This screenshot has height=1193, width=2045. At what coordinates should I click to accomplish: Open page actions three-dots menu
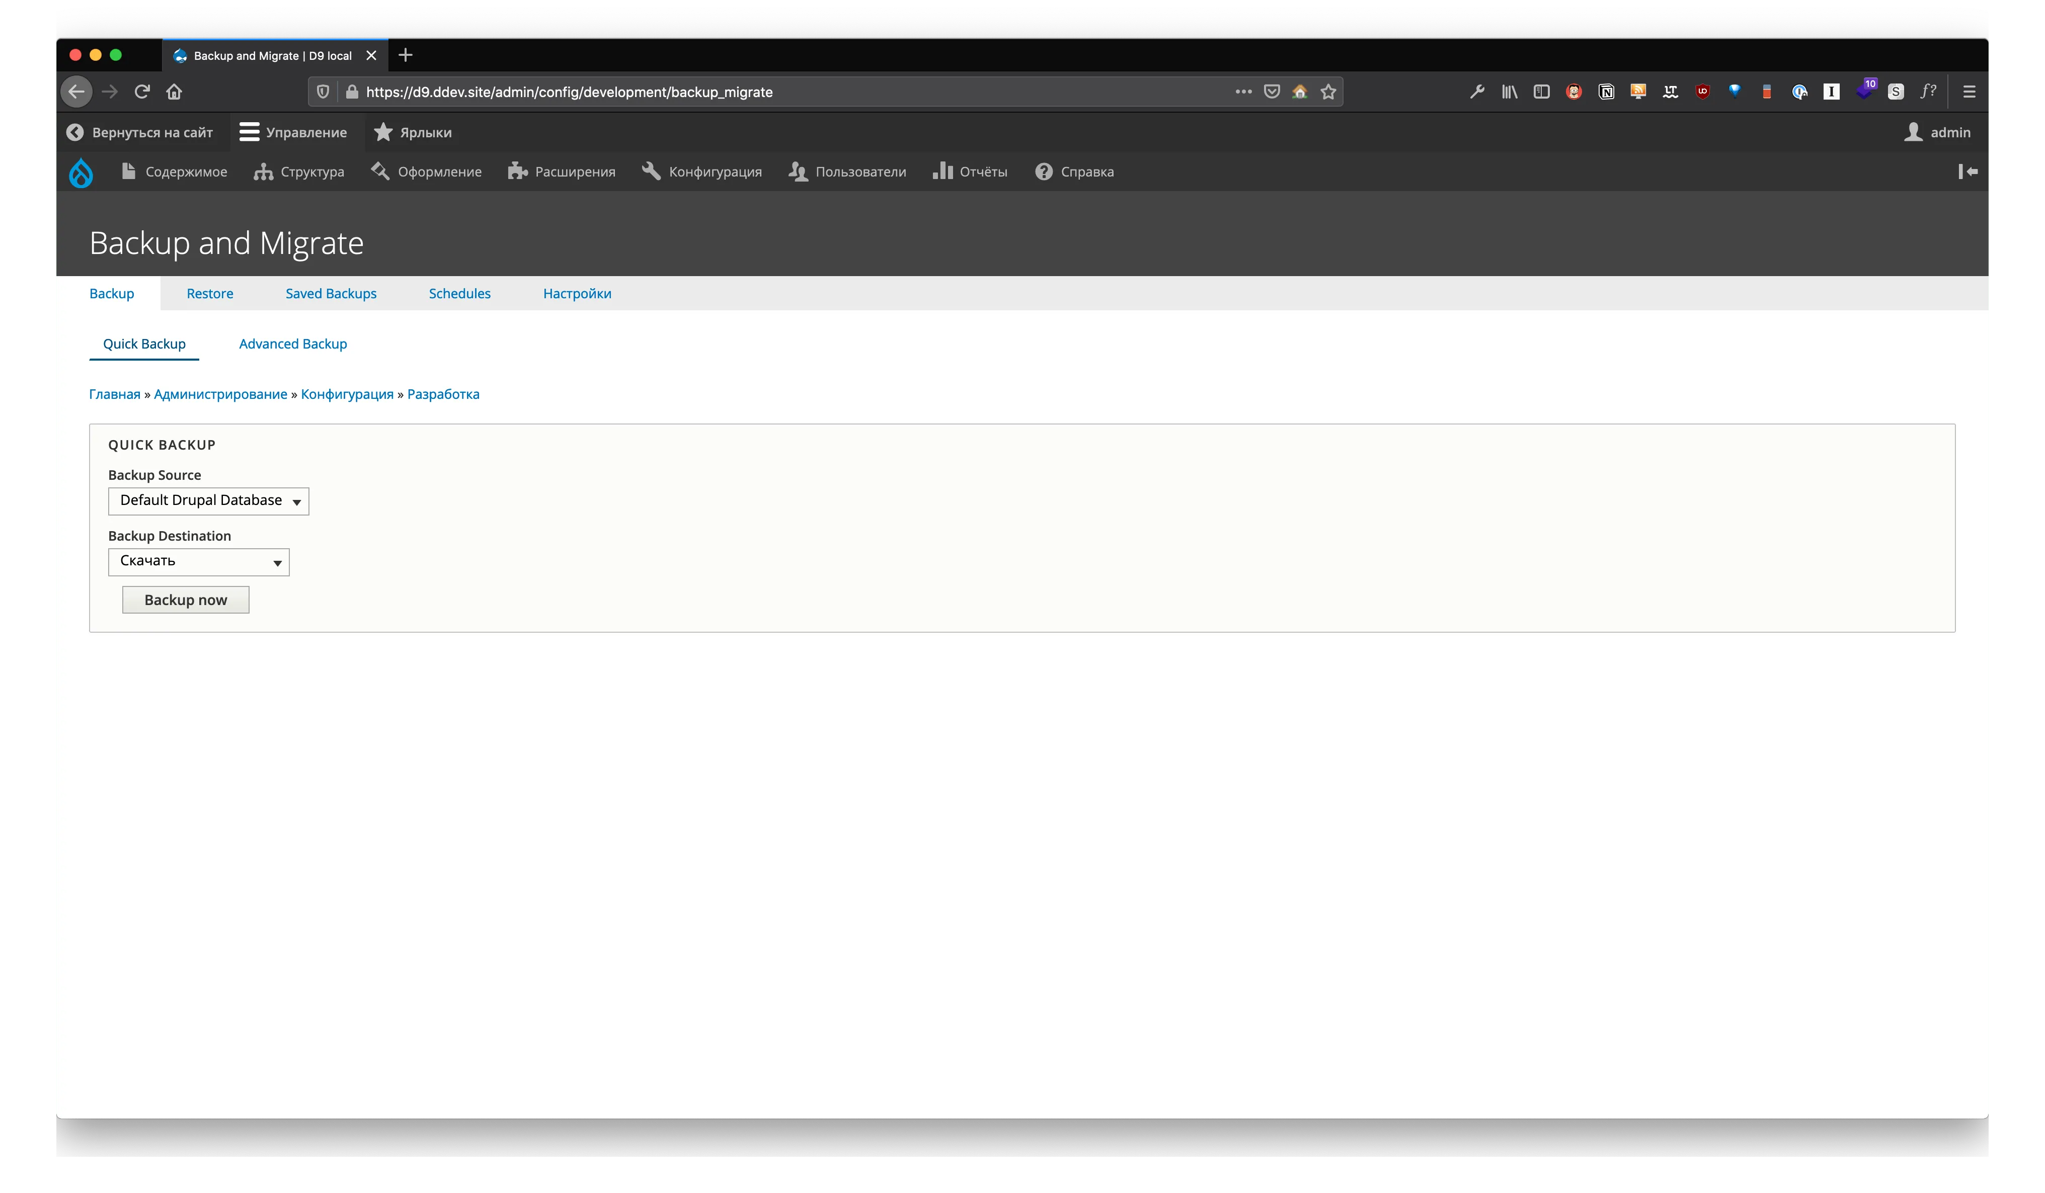[1243, 92]
